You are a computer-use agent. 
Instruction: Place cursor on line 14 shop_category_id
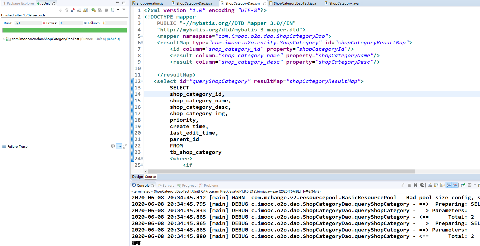click(x=197, y=94)
